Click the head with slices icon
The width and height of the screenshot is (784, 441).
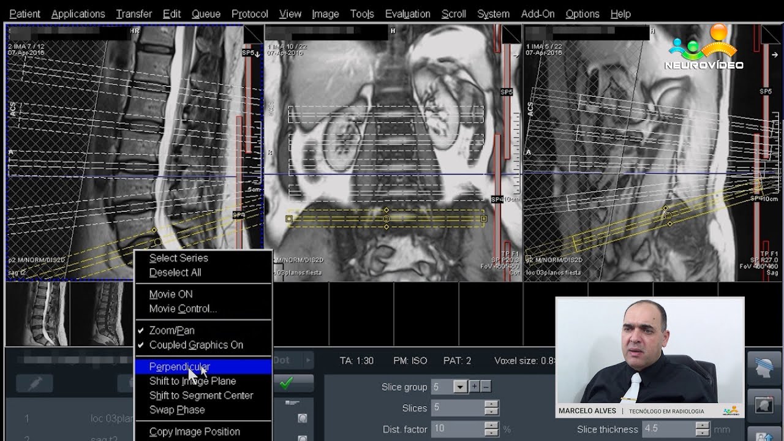click(764, 369)
